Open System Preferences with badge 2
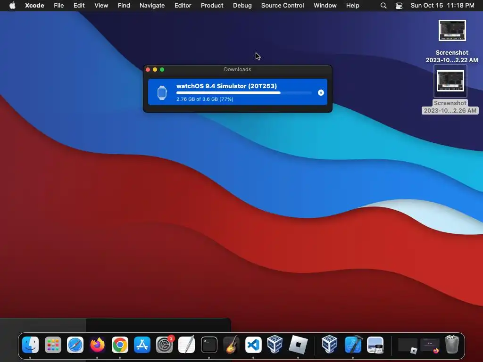 click(x=165, y=345)
